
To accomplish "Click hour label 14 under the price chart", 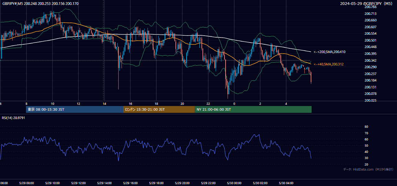I will [x=104, y=104].
